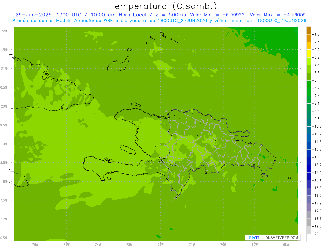Click the yellow swatch between -3.2 and -3.9
The width and height of the screenshot is (321, 248).
pyautogui.click(x=309, y=54)
